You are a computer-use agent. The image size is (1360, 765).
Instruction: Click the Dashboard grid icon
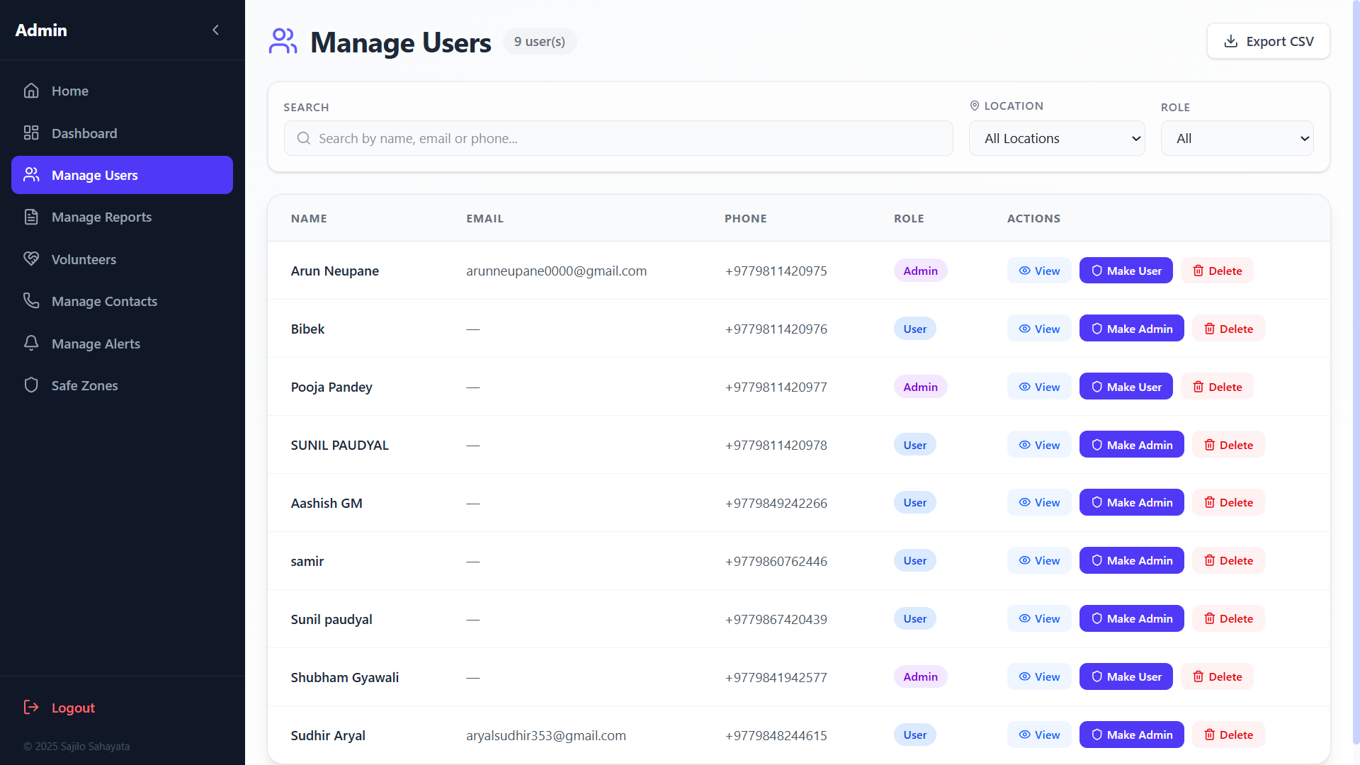click(31, 133)
